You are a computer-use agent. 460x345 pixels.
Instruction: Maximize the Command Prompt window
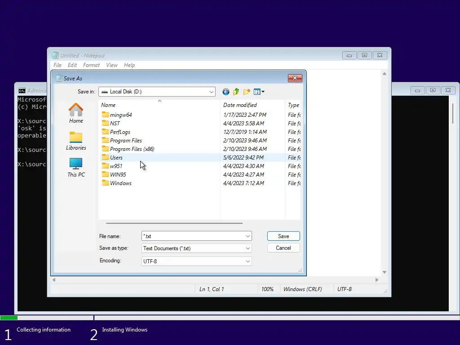coord(433,90)
